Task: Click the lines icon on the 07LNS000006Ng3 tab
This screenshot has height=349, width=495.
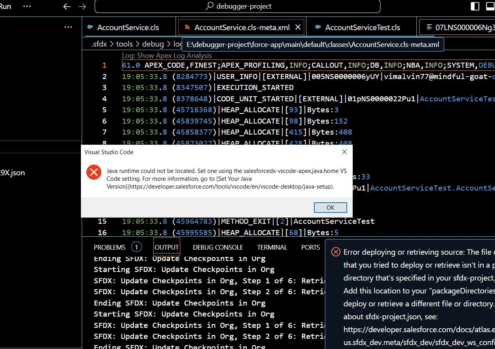Action: tap(430, 27)
